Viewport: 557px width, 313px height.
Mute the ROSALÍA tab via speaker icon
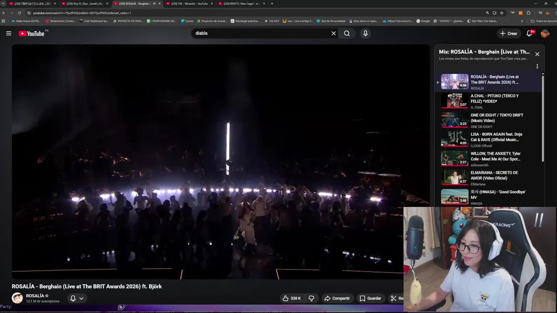154,3
